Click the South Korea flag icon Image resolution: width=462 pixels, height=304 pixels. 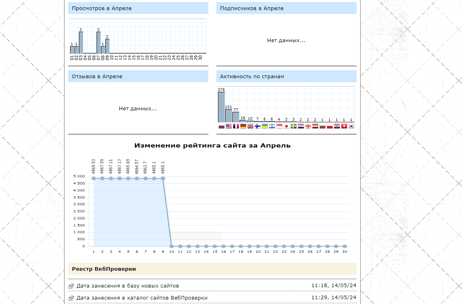pos(351,126)
